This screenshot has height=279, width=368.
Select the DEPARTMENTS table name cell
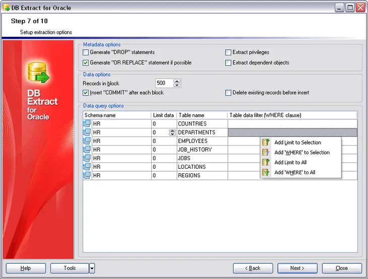[202, 132]
